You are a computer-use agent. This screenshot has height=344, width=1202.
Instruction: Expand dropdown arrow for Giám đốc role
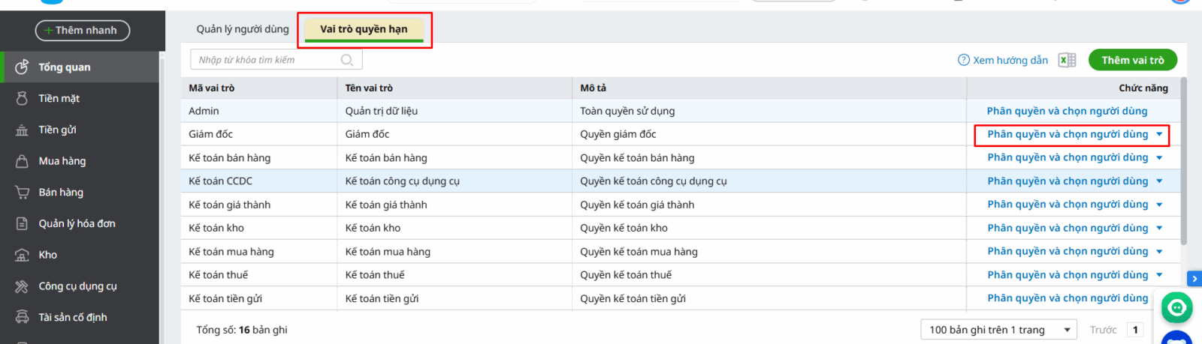coord(1159,134)
